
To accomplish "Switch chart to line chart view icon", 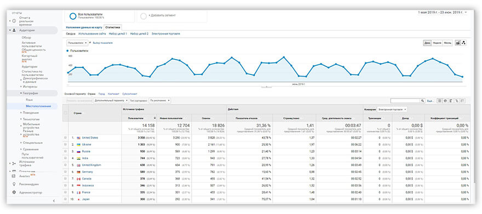I will [x=457, y=43].
